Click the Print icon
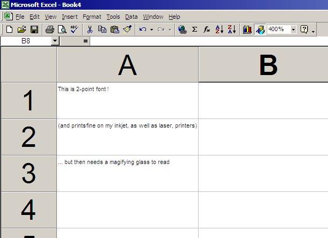 coord(50,29)
